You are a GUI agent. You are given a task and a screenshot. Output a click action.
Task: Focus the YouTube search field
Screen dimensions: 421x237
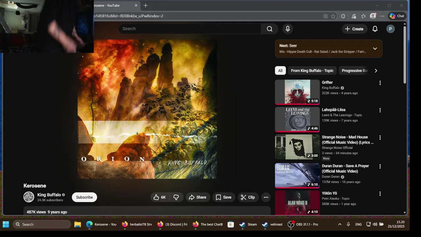click(190, 29)
